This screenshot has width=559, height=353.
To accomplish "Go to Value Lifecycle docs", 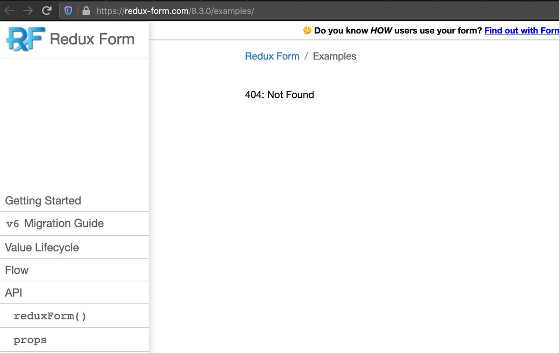I will click(x=75, y=247).
